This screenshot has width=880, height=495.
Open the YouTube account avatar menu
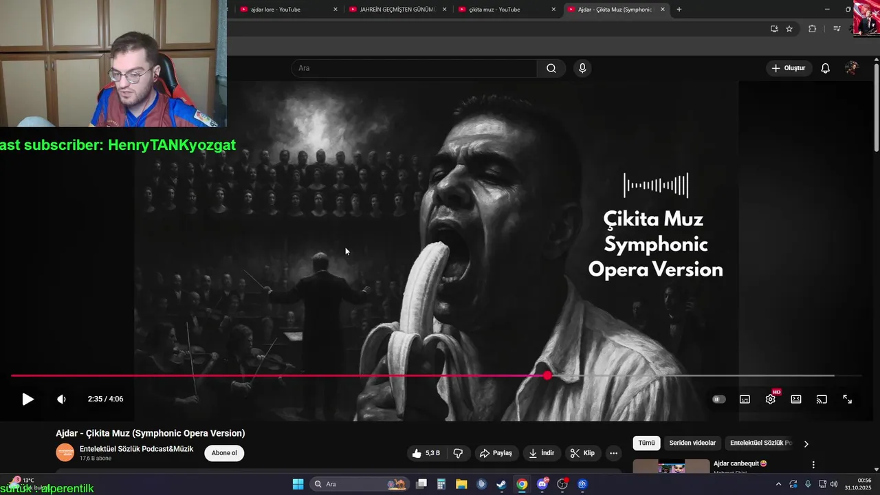coord(852,68)
